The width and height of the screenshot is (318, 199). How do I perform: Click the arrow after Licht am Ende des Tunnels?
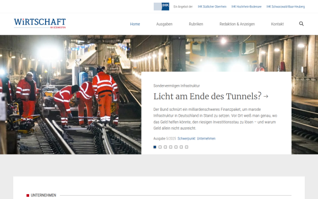(266, 97)
